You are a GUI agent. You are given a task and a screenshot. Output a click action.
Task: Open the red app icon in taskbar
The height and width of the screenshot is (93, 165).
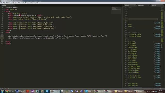pos(28,91)
